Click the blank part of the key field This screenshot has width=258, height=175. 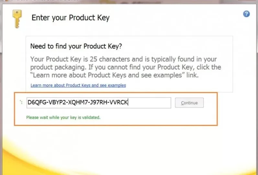pos(150,103)
